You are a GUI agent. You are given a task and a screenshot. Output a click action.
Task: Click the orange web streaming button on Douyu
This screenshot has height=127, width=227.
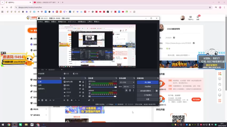coord(196,100)
